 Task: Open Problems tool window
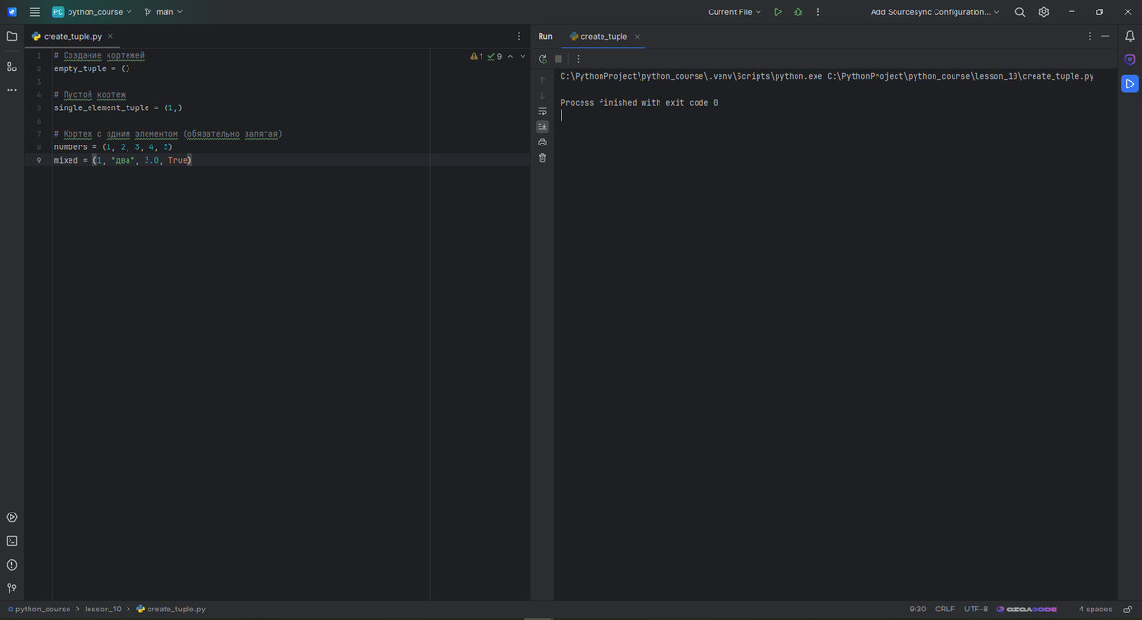pos(11,565)
